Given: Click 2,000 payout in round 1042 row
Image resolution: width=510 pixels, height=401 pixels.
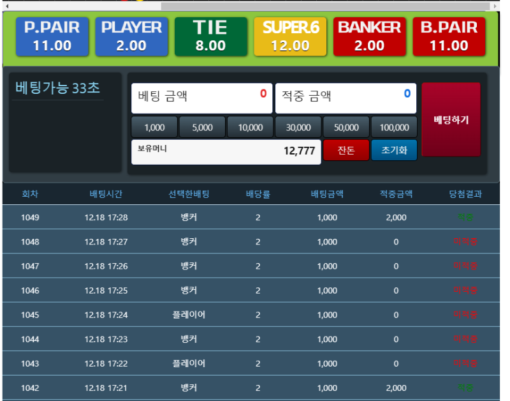Looking at the screenshot, I should click(x=396, y=388).
